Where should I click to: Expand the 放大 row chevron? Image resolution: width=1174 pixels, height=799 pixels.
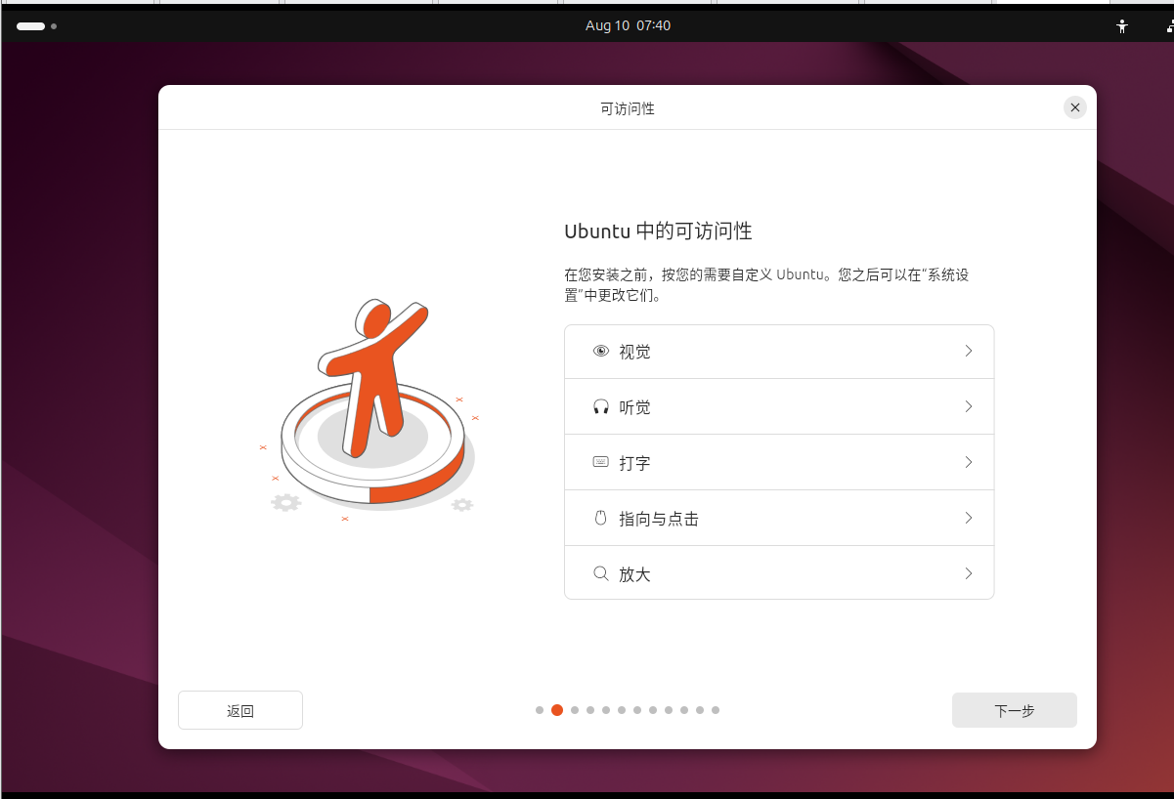(x=969, y=573)
